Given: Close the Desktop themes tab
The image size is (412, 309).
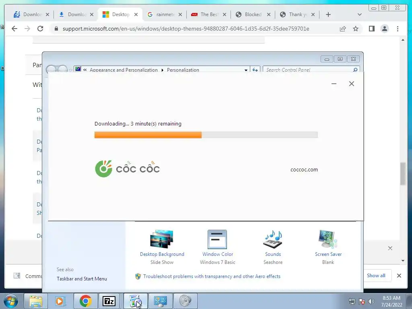Looking at the screenshot, I should 136,14.
